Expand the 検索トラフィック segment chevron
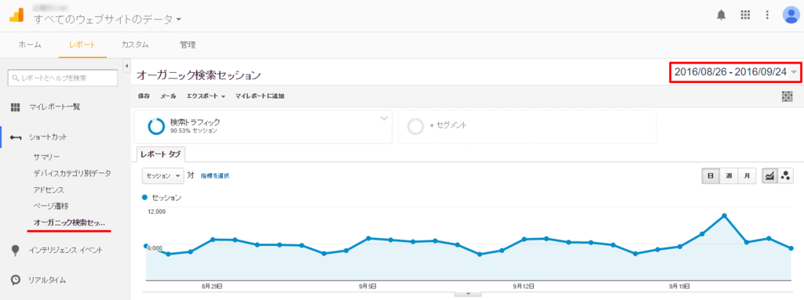804x300 pixels. (384, 118)
